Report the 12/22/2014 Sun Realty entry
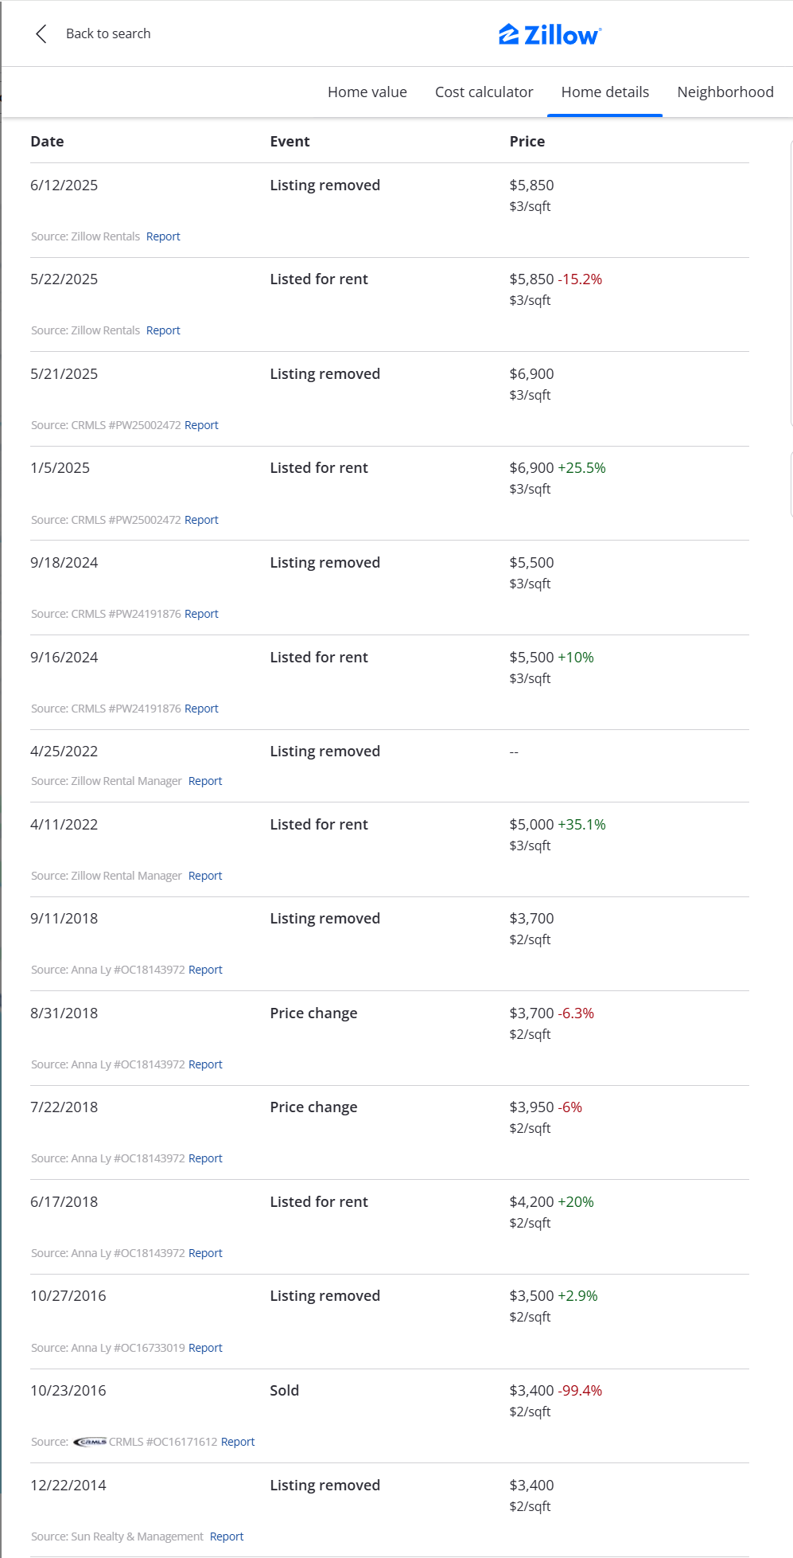This screenshot has width=793, height=1558. pos(227,1537)
